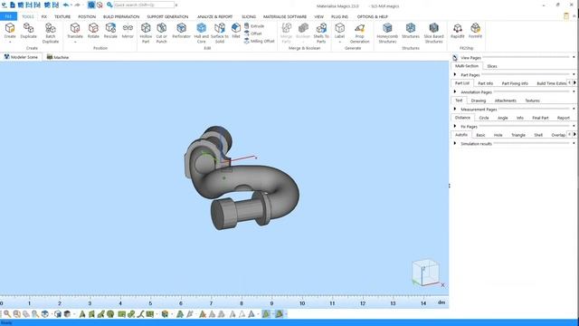579x326 pixels.
Task: Open the BUILD PREPARATION tab
Action: [x=121, y=16]
